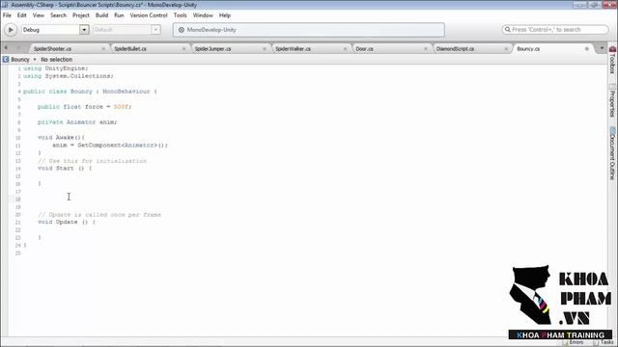Open the document tab list dropdown arrow

[602, 48]
